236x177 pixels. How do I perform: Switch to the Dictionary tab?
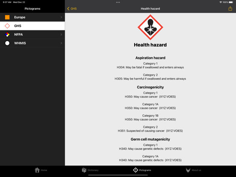pyautogui.click(x=90, y=170)
